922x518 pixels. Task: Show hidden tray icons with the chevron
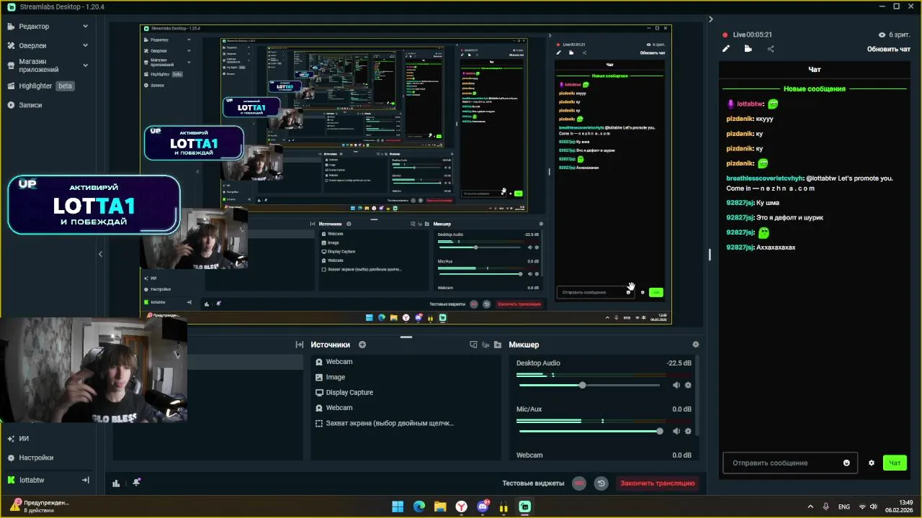(810, 506)
